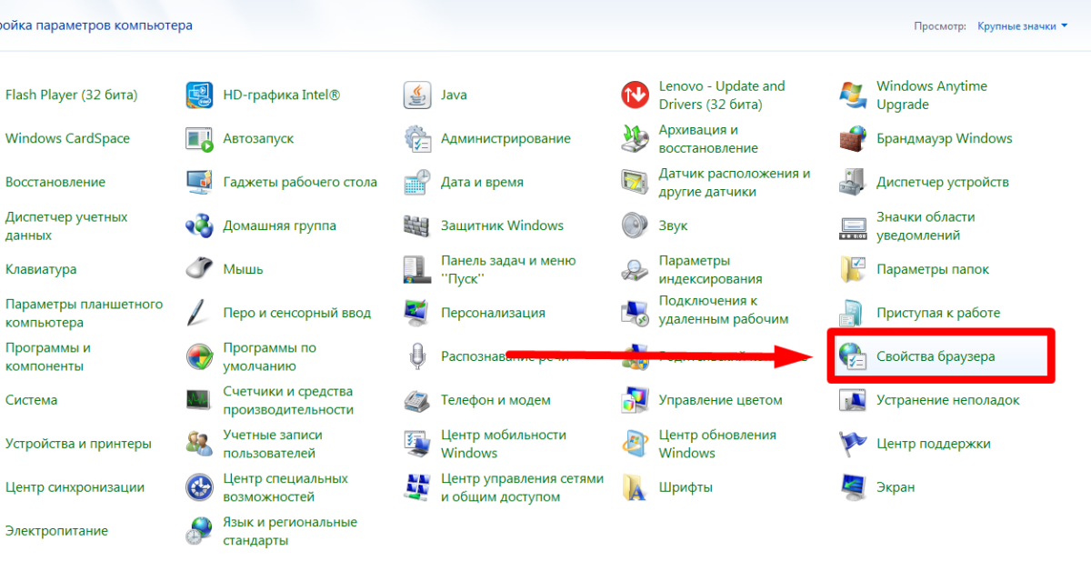Screen dimensions: 1091x571
Task: Click the Экран text label
Action: click(x=896, y=487)
